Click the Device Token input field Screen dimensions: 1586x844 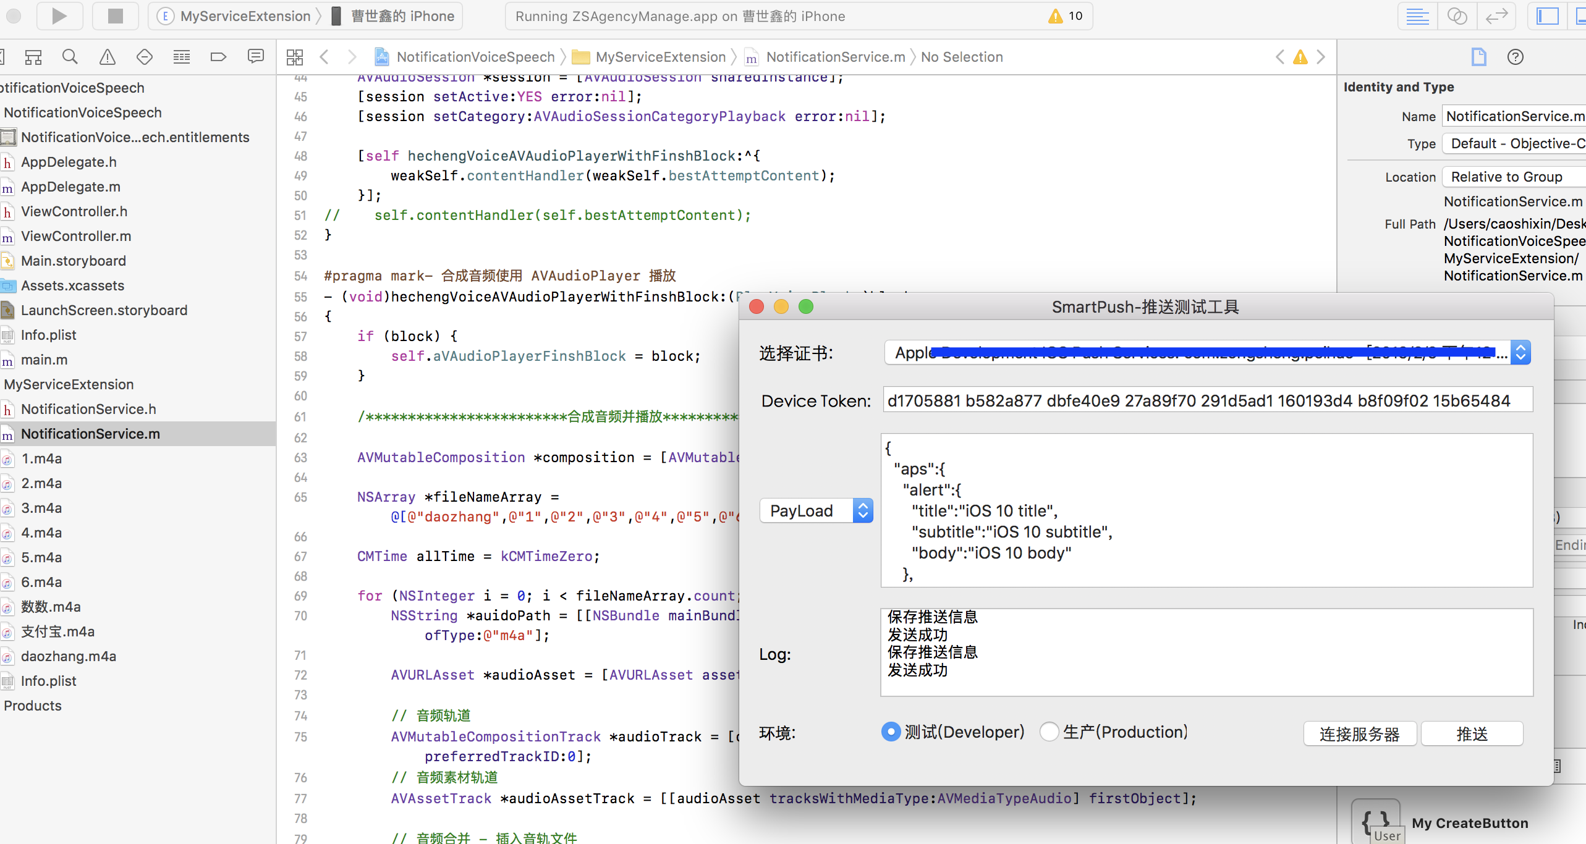point(1207,400)
